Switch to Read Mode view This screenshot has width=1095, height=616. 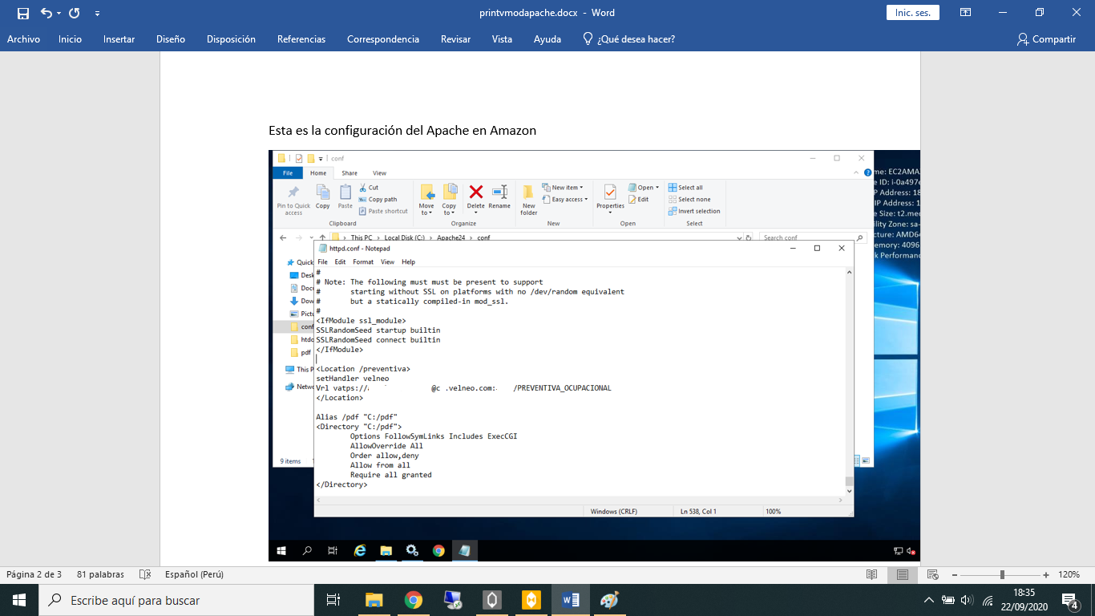tap(872, 574)
